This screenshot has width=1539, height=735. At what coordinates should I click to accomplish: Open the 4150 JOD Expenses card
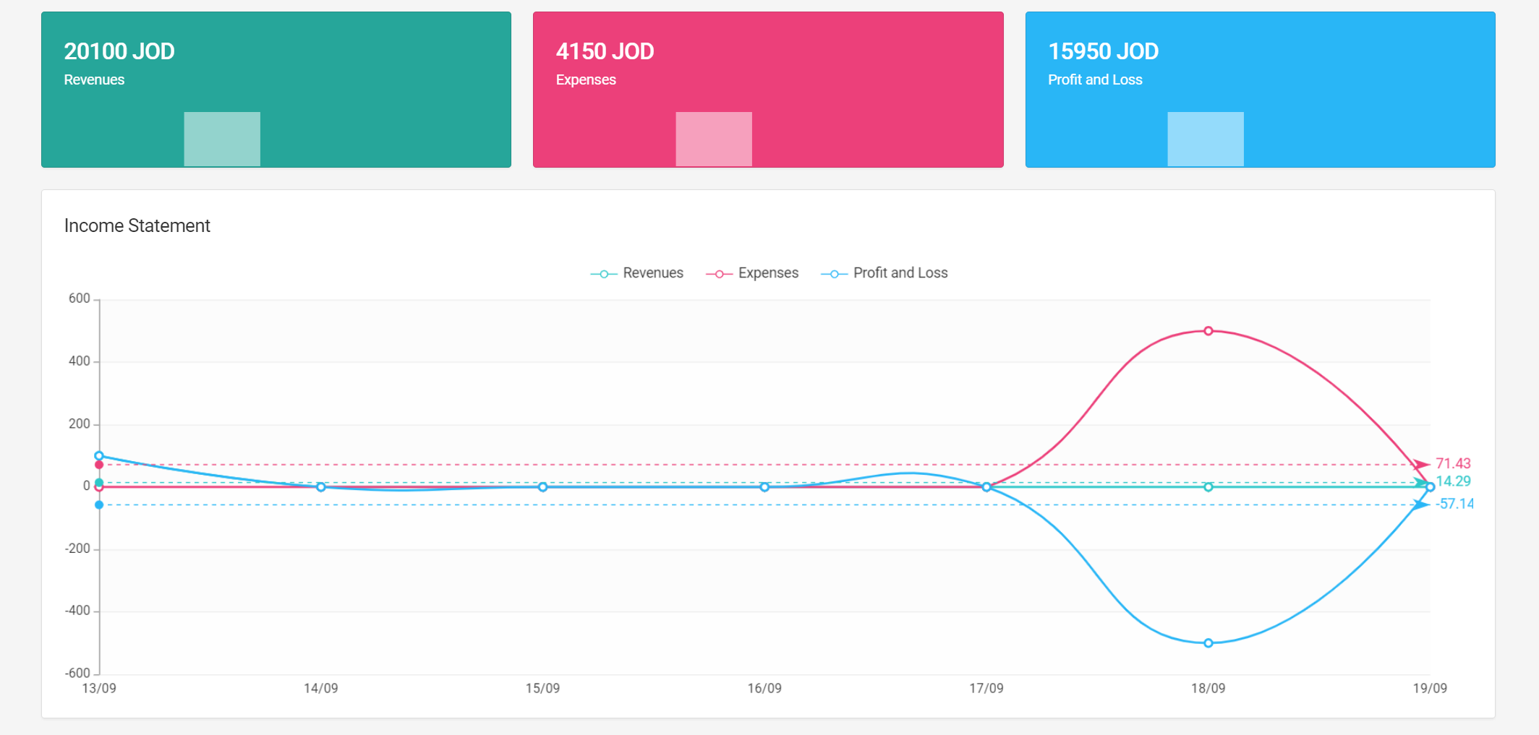pyautogui.click(x=768, y=65)
